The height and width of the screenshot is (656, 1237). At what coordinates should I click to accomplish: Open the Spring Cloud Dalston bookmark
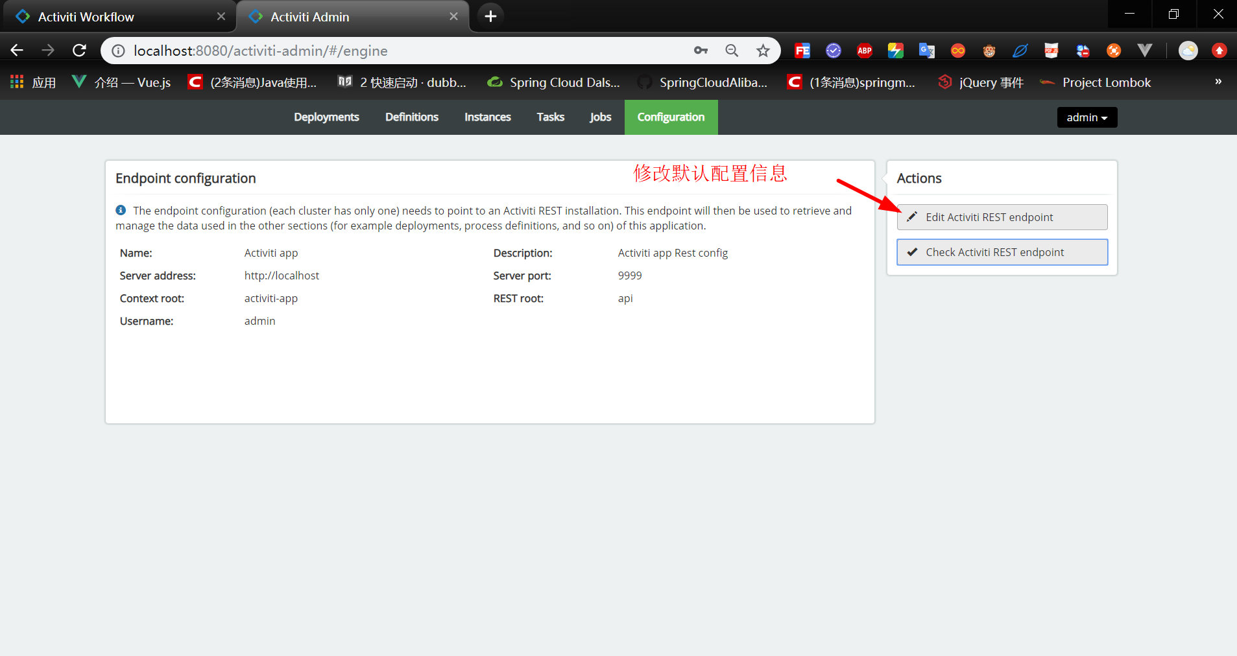553,82
